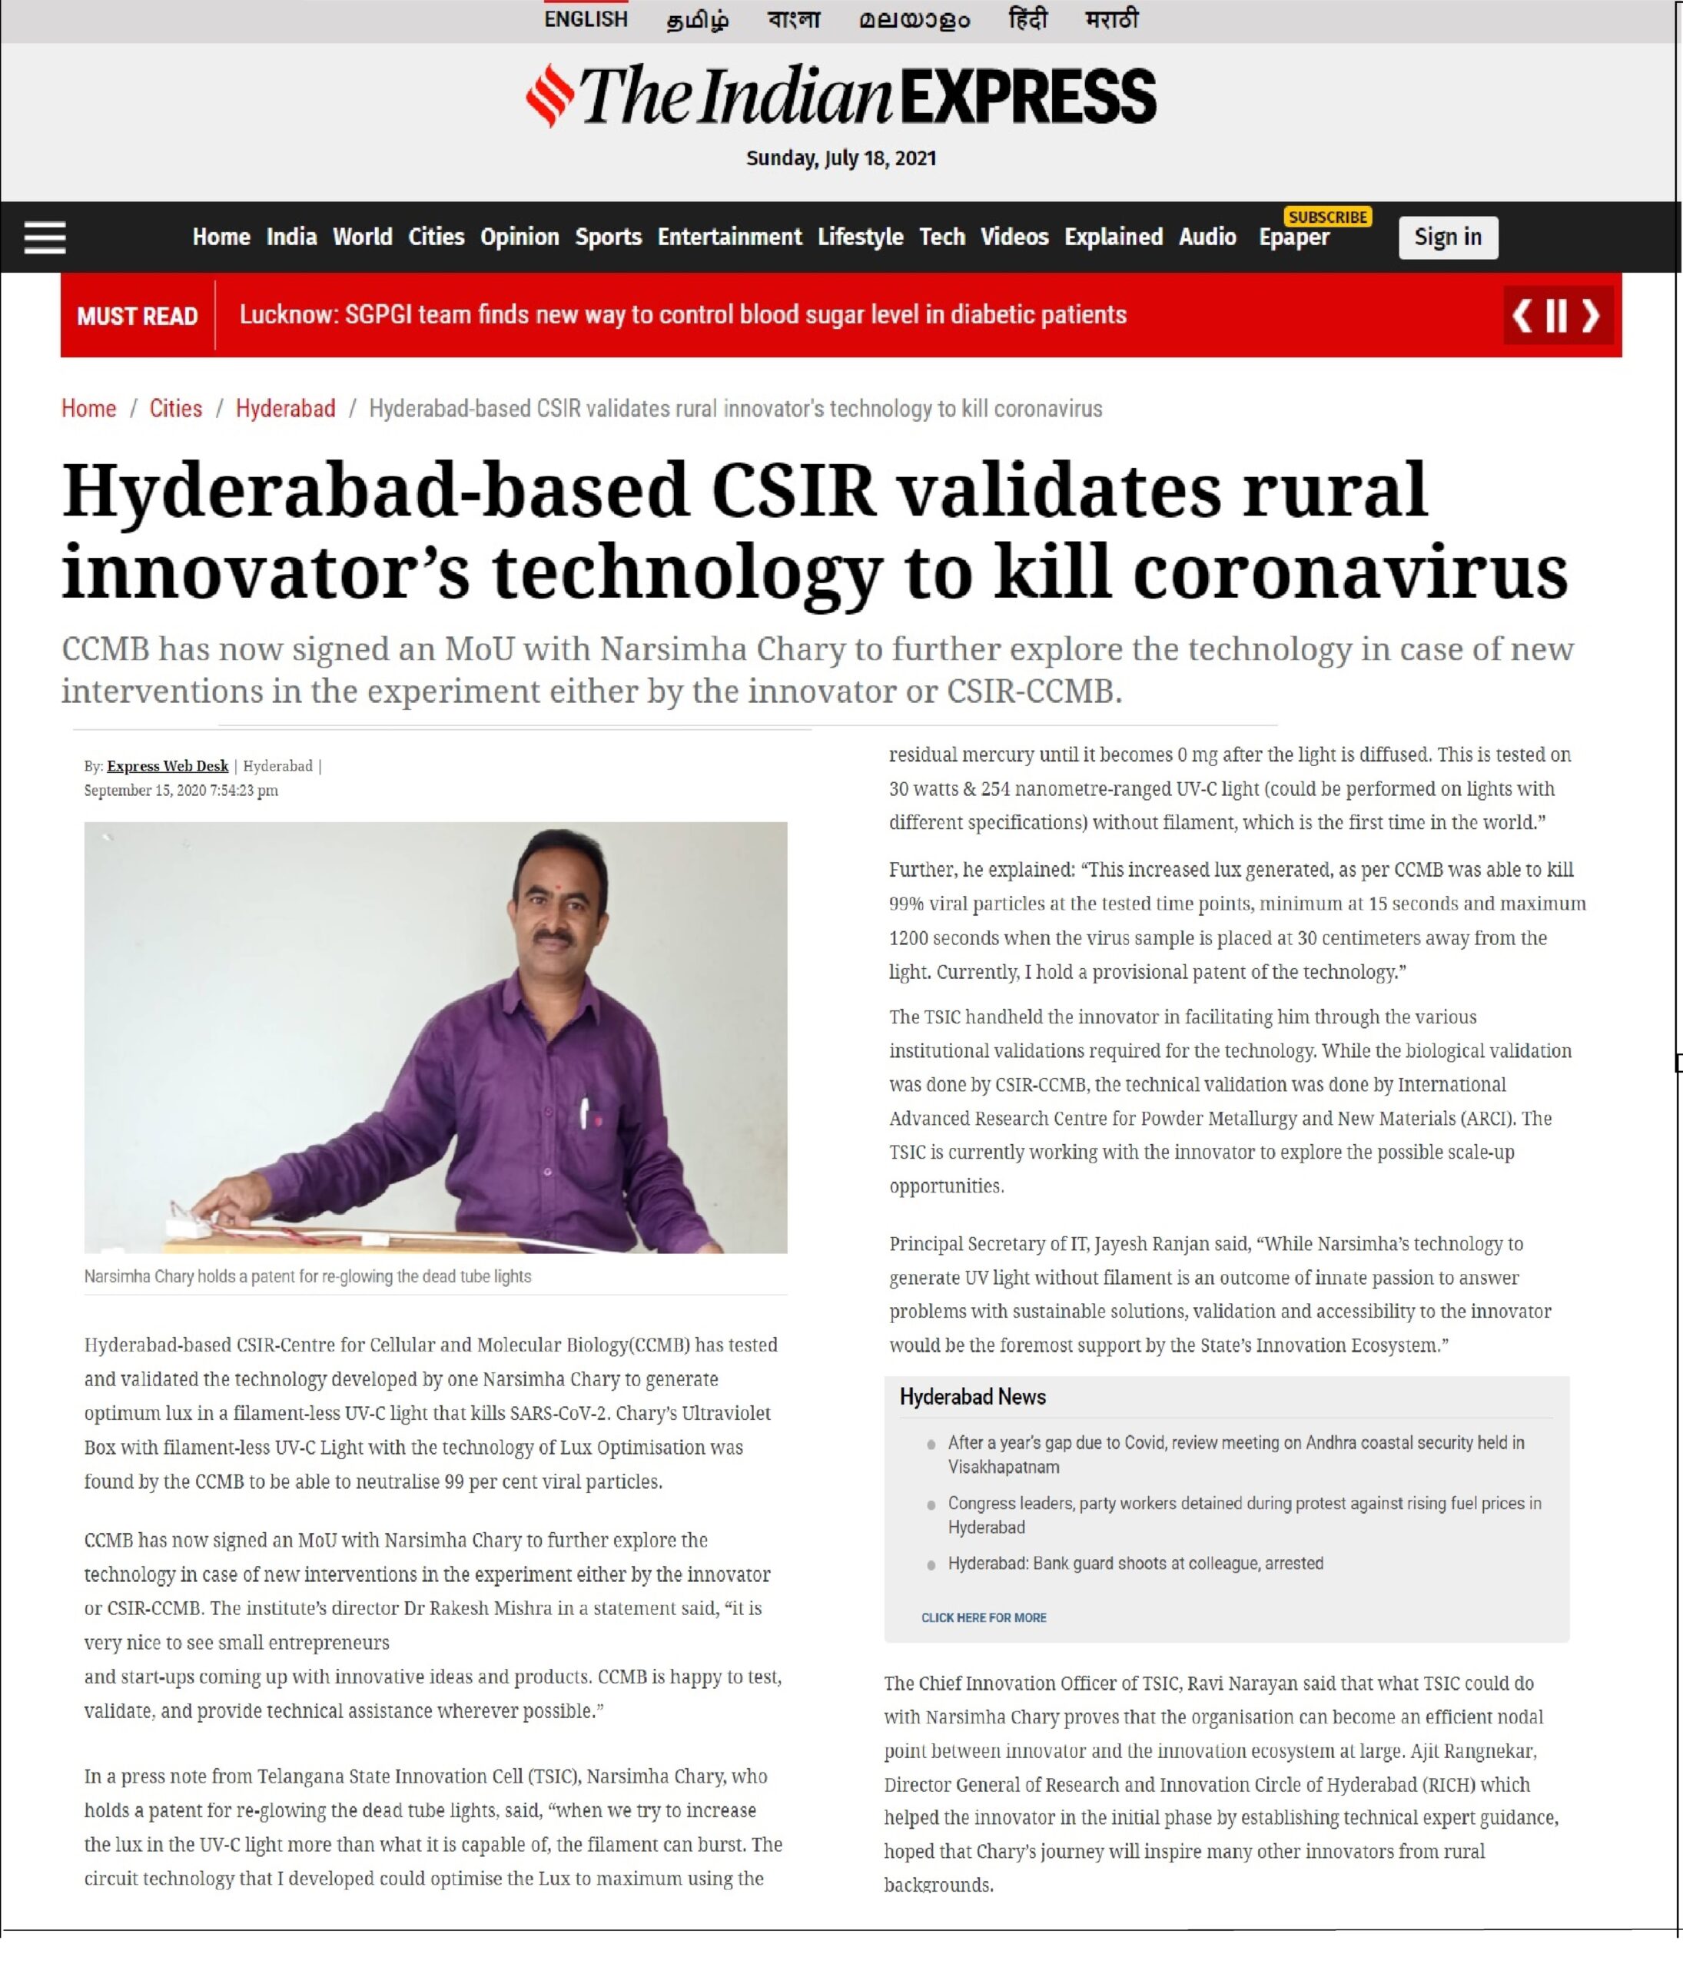The width and height of the screenshot is (1683, 1967).
Task: Switch to Bangla language edition
Action: tap(794, 19)
